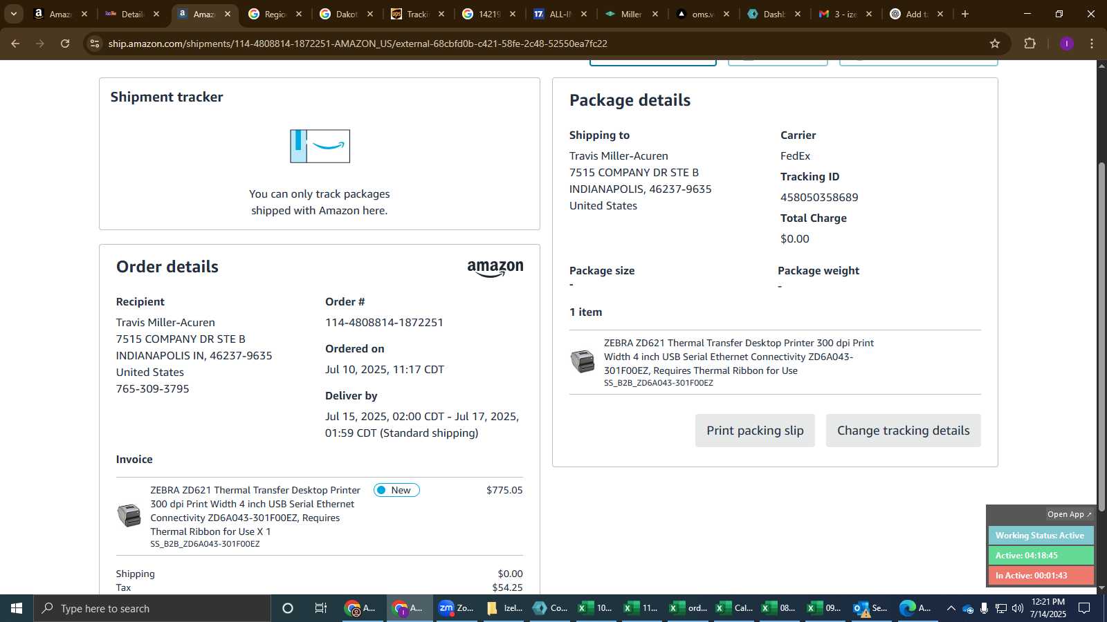View site information icon in address bar
The width and height of the screenshot is (1107, 622).
[x=95, y=44]
